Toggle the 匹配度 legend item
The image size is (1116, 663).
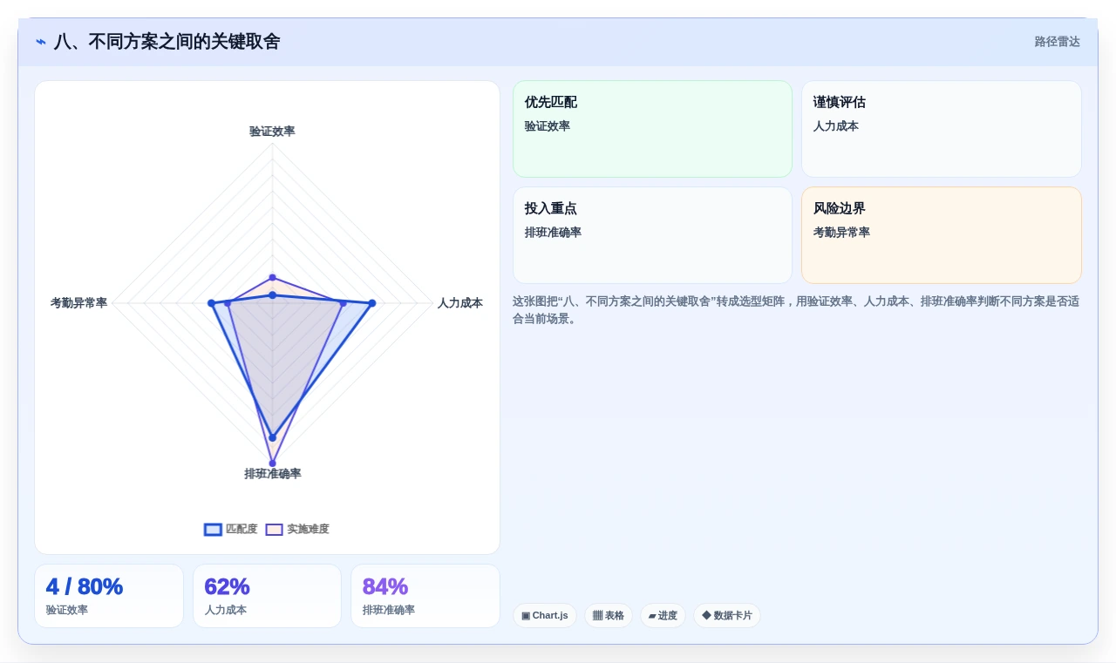coord(231,529)
